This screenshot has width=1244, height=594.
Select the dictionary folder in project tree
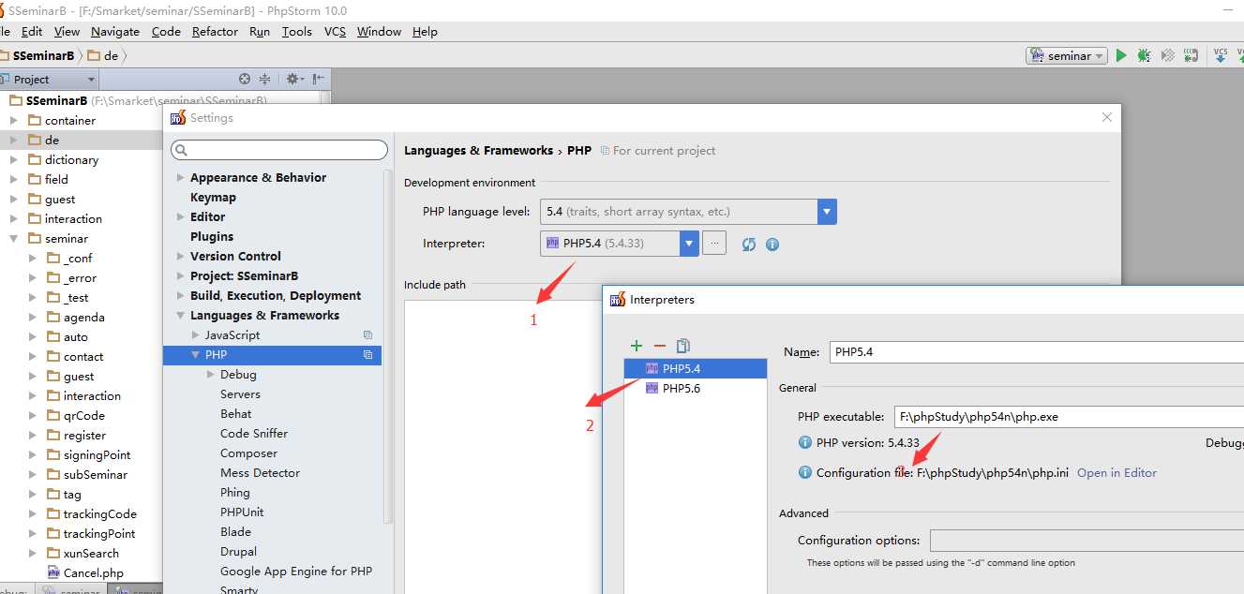pos(71,159)
